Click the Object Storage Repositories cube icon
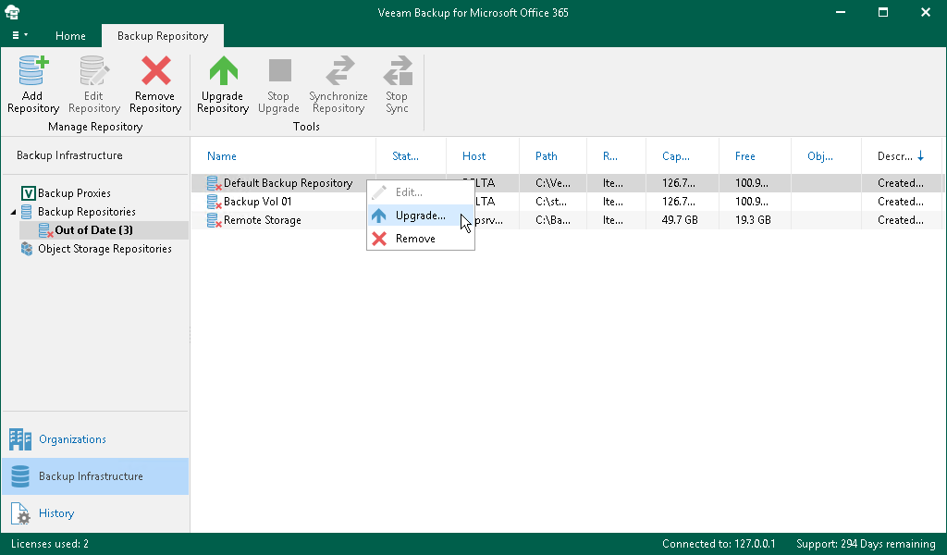947x555 pixels. pyautogui.click(x=27, y=249)
